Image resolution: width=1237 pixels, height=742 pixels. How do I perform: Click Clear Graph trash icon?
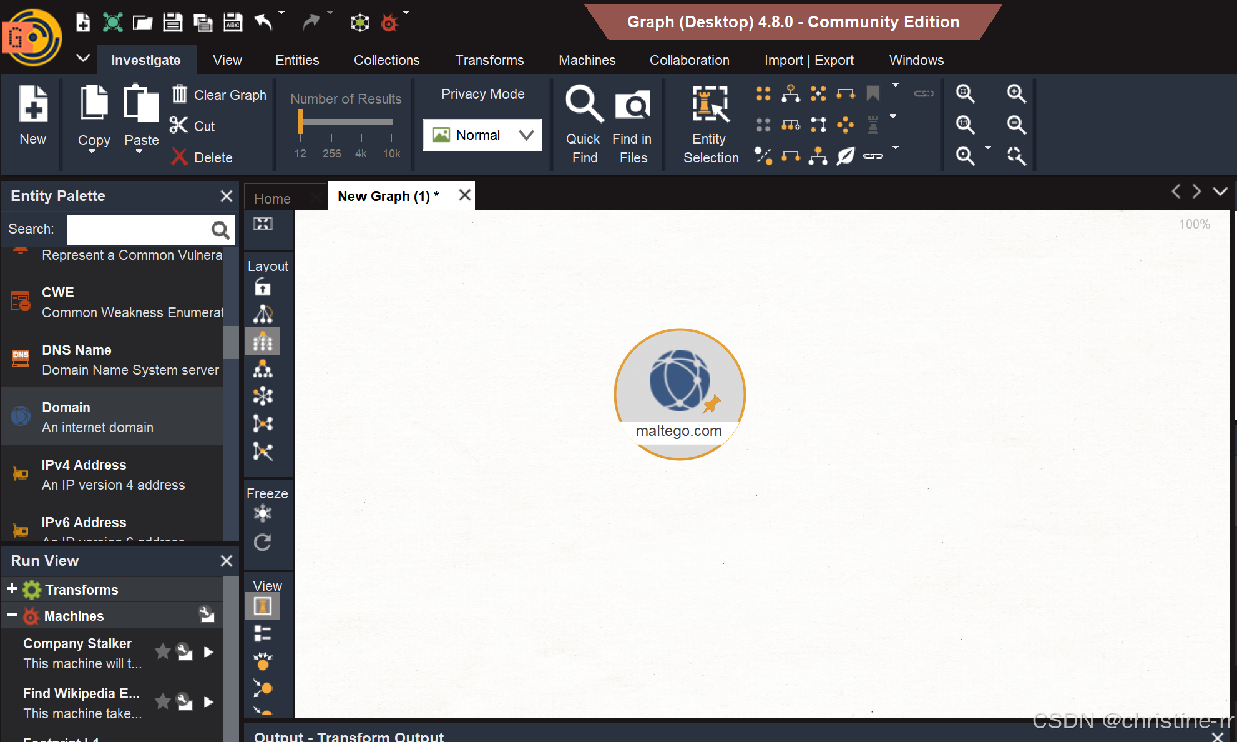click(180, 94)
